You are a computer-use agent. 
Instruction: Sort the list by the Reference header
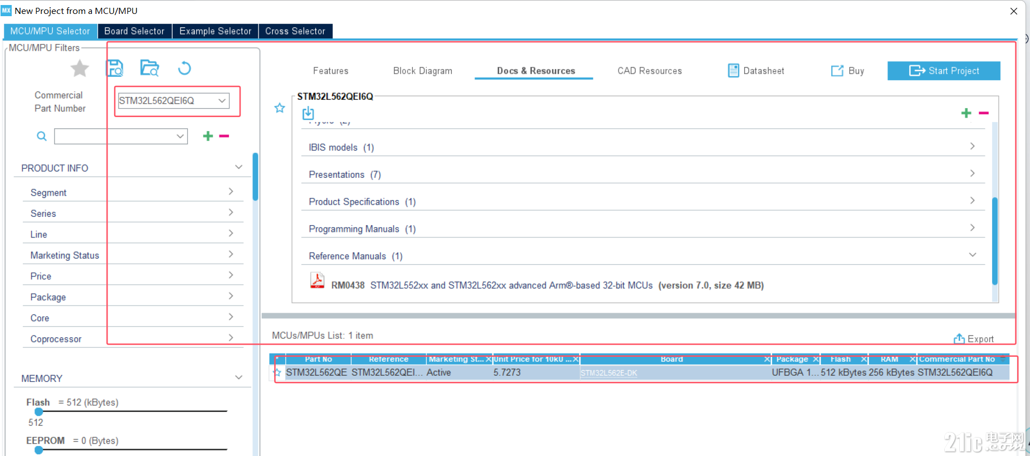(388, 360)
